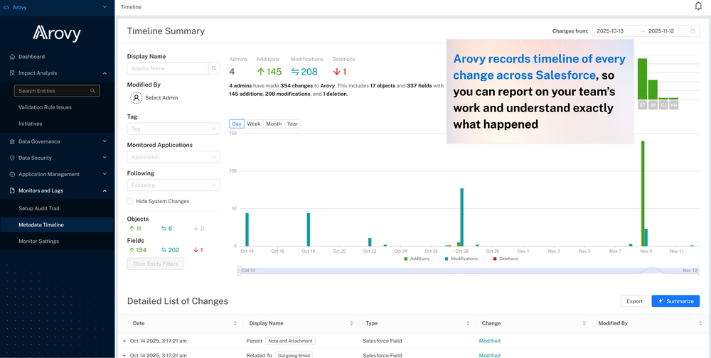
Task: Collapse the Monitors and Logs section
Action: 105,191
